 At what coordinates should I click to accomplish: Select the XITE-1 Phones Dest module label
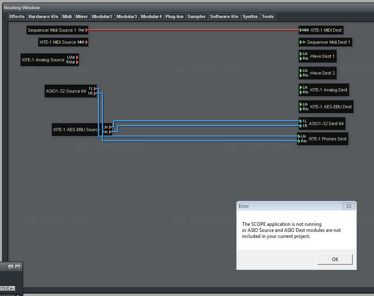pyautogui.click(x=327, y=139)
